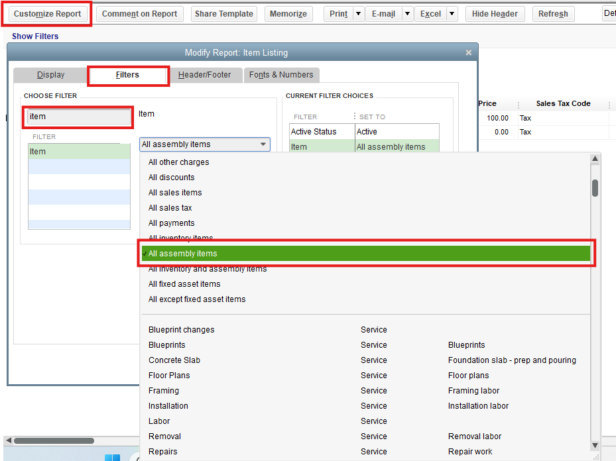Click scroll up arrow in dropdown list
The height and width of the screenshot is (461, 616).
[x=595, y=160]
